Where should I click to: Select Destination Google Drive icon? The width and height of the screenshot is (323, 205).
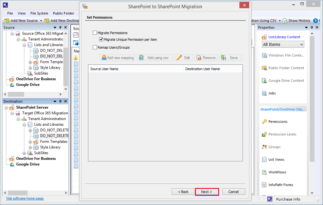click(12, 164)
